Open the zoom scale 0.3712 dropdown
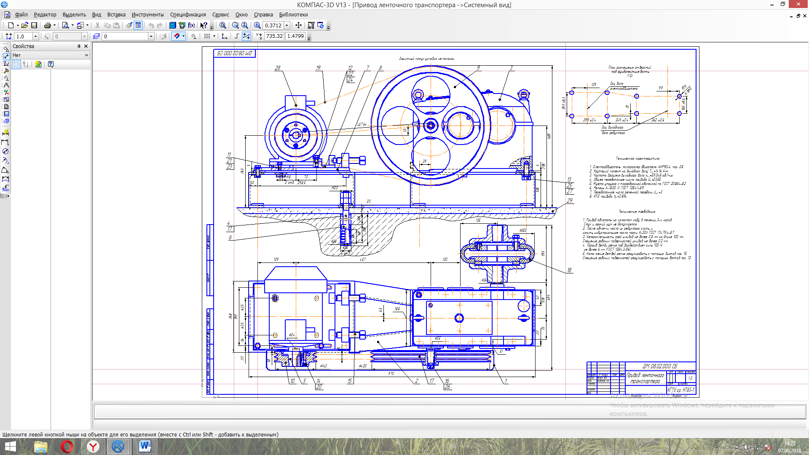This screenshot has height=455, width=809. click(x=287, y=25)
